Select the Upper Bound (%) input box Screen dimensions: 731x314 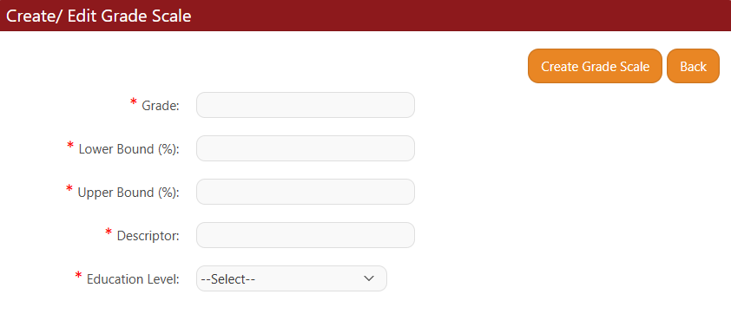click(306, 192)
